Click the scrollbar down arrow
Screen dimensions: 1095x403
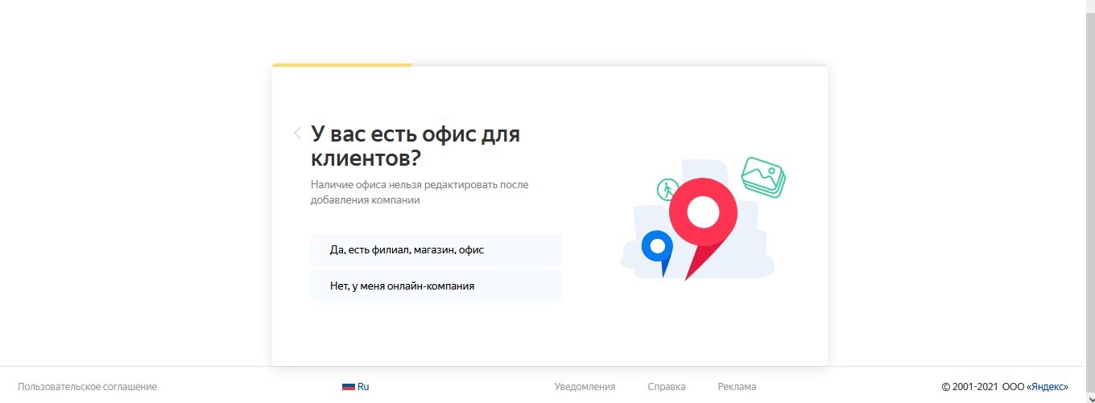pos(1089,398)
